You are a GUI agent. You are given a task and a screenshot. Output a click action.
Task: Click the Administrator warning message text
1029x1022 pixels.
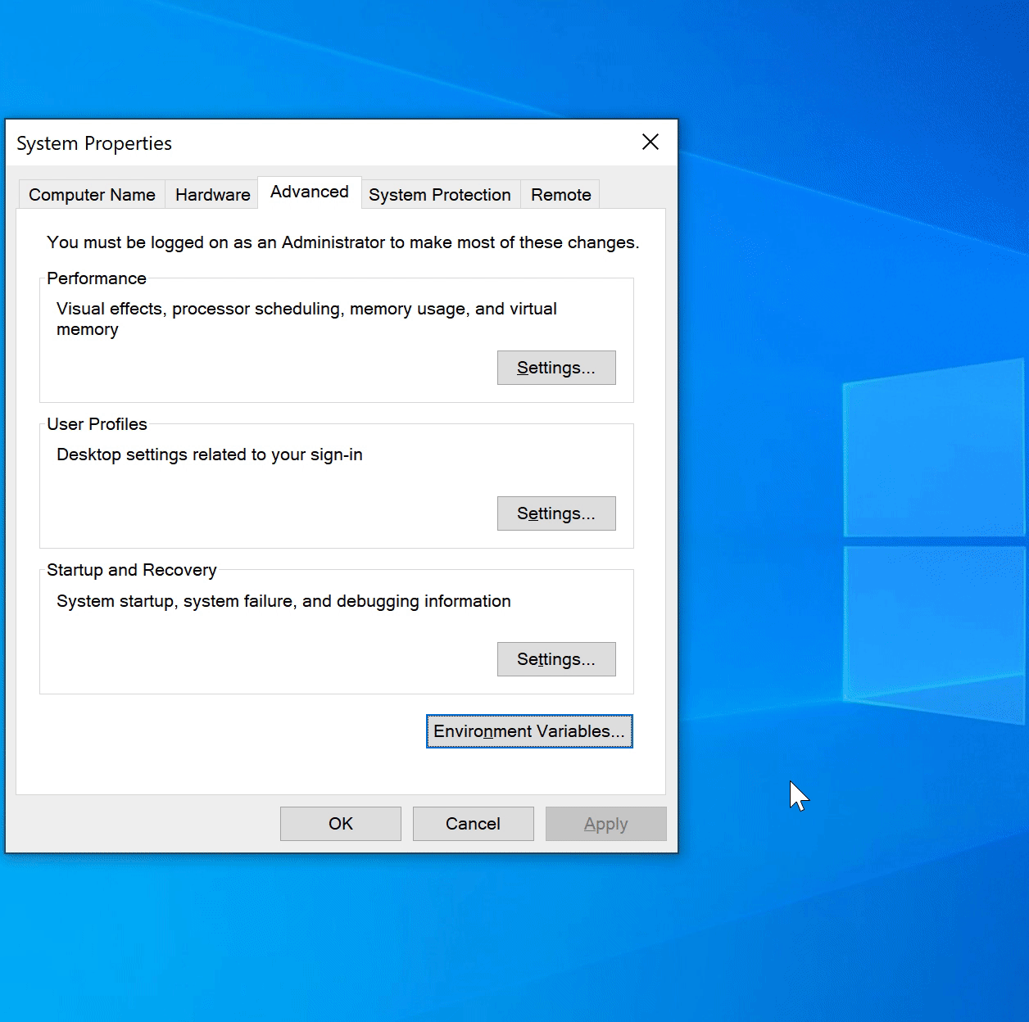(342, 242)
